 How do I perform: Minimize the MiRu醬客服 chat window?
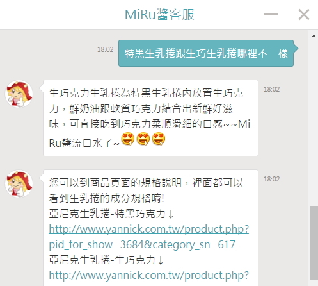[x=271, y=15]
